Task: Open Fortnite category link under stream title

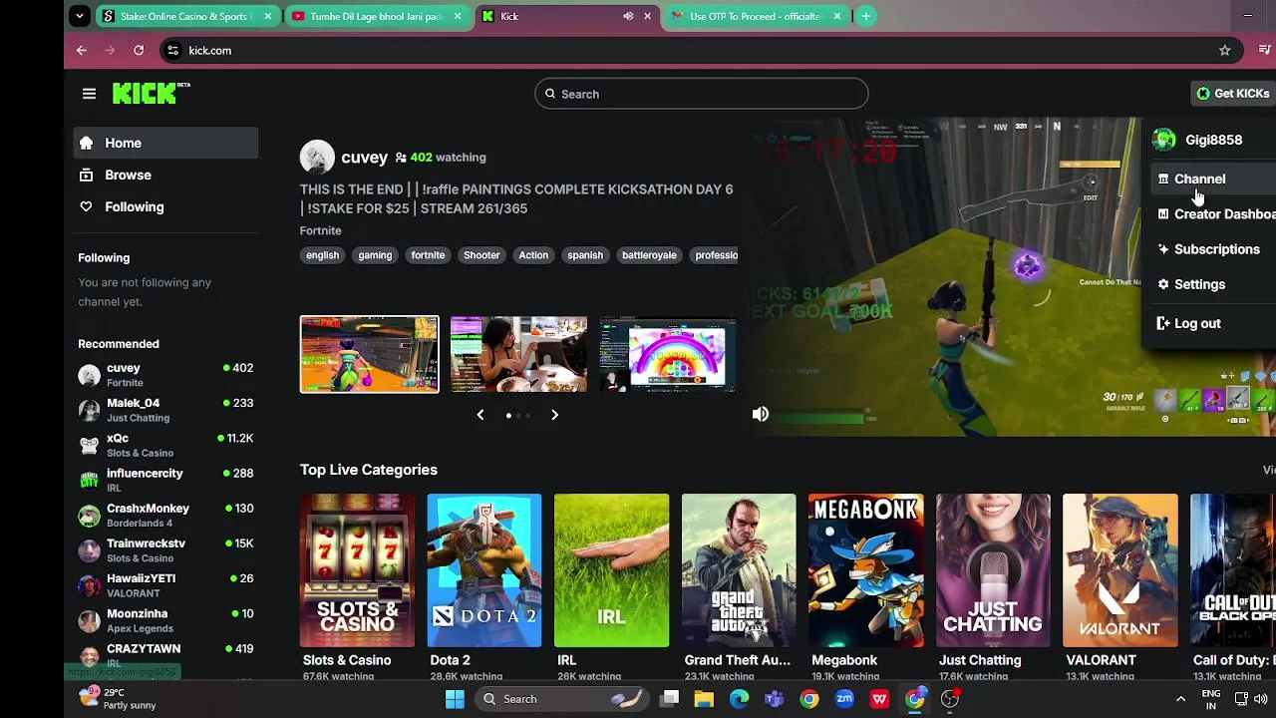Action: click(x=320, y=230)
